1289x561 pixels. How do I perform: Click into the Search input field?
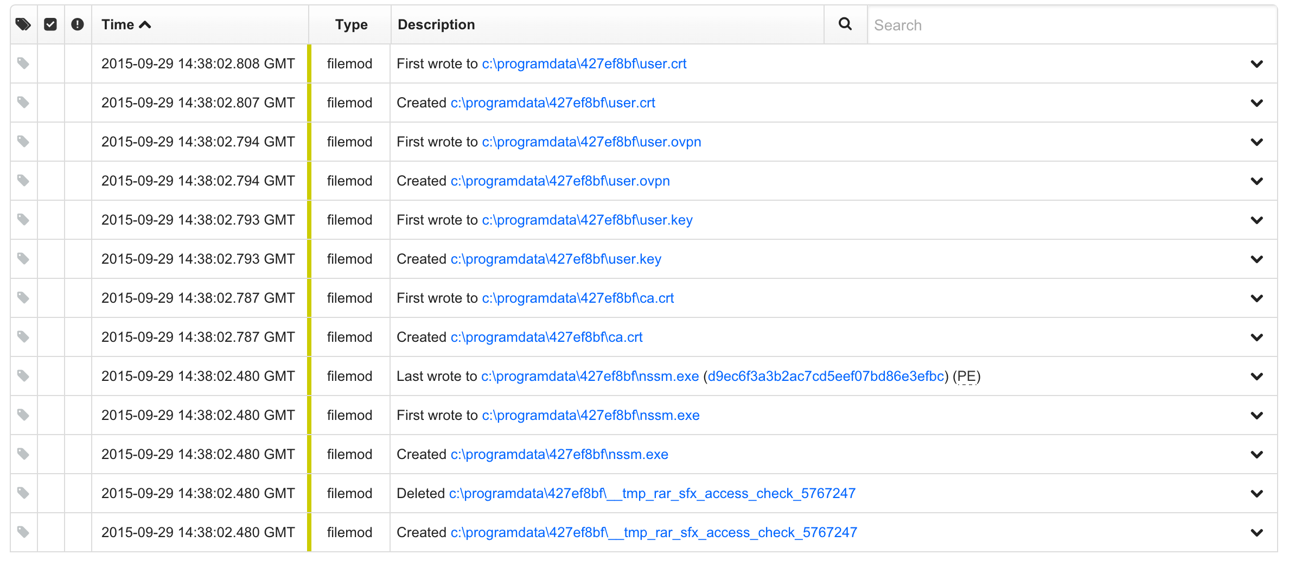pyautogui.click(x=1071, y=25)
